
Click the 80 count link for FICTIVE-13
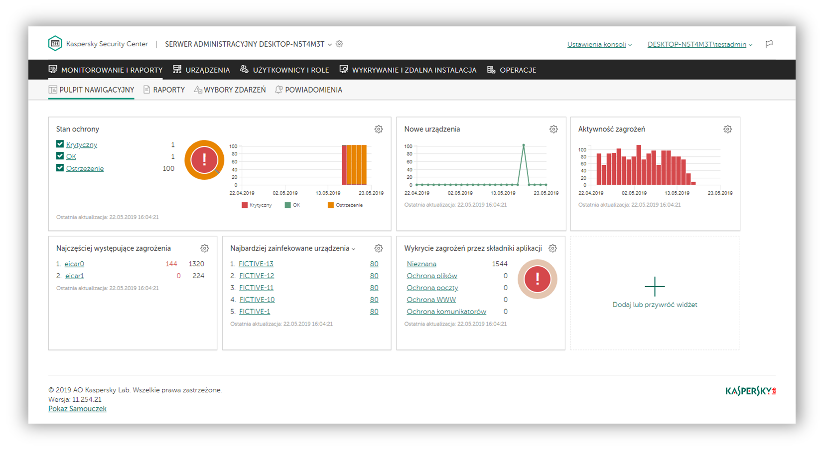pyautogui.click(x=374, y=264)
